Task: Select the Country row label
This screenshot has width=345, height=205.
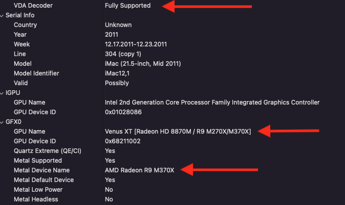Action: coord(25,25)
